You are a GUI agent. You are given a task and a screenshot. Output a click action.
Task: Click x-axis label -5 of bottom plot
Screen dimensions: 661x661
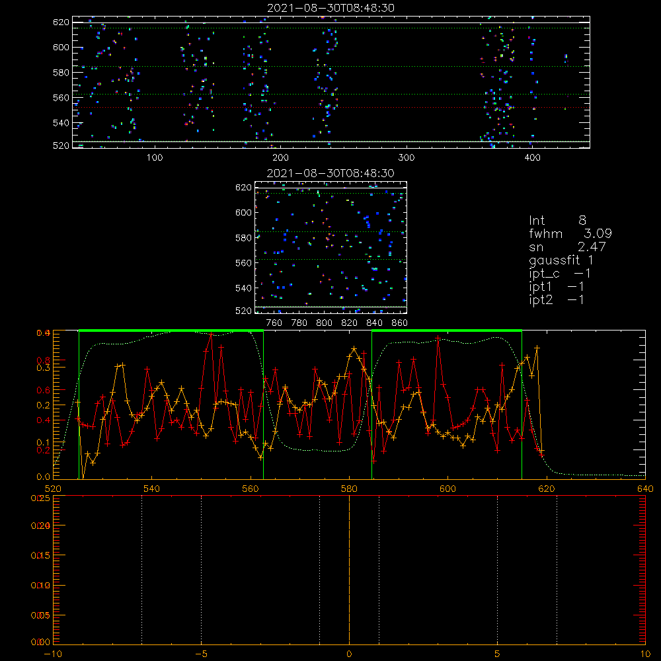202,654
